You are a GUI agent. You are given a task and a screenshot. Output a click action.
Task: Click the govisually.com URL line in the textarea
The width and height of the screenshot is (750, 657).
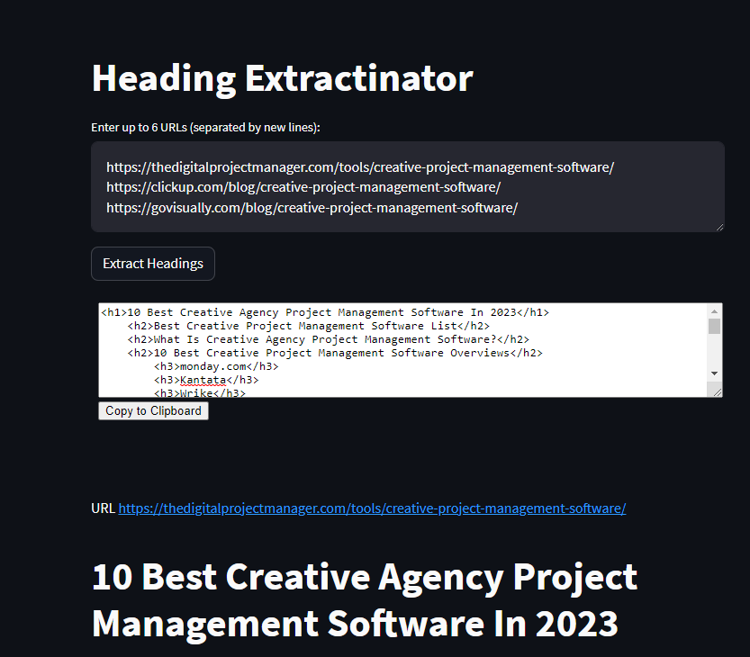tap(311, 207)
